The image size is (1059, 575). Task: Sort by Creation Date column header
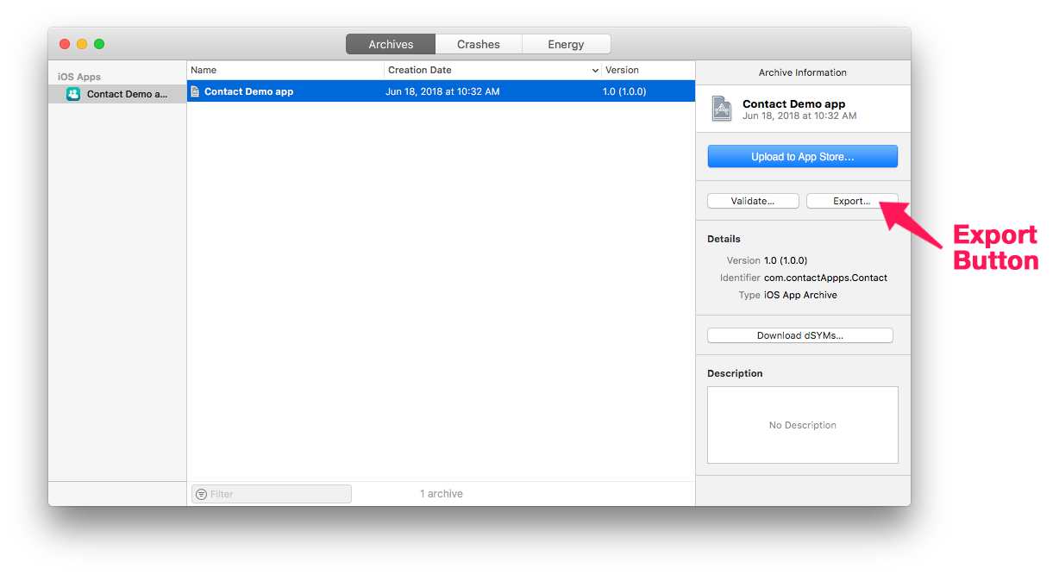coord(493,70)
